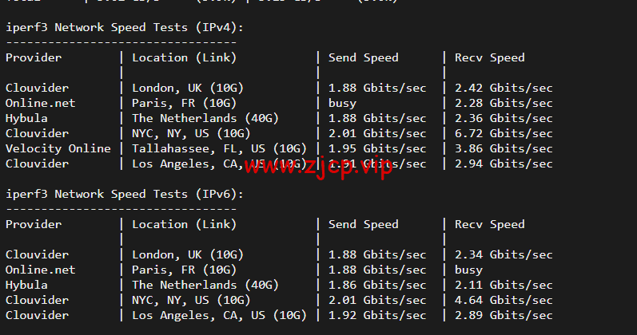Select Paris, FR (10G) in IPv6 table
This screenshot has height=335, width=637.
184,270
